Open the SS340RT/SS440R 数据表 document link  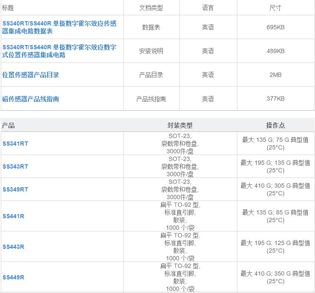pos(59,27)
